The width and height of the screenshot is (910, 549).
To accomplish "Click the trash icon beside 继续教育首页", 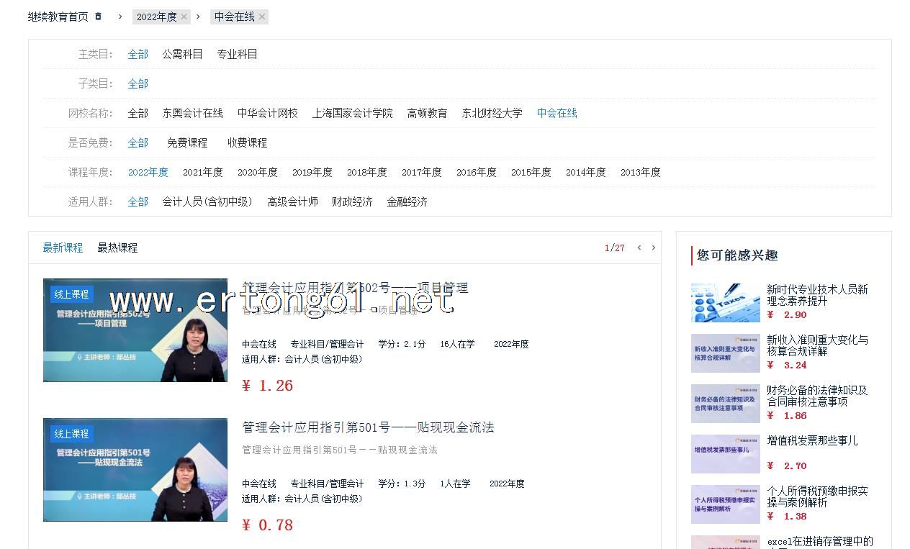I will tap(99, 17).
